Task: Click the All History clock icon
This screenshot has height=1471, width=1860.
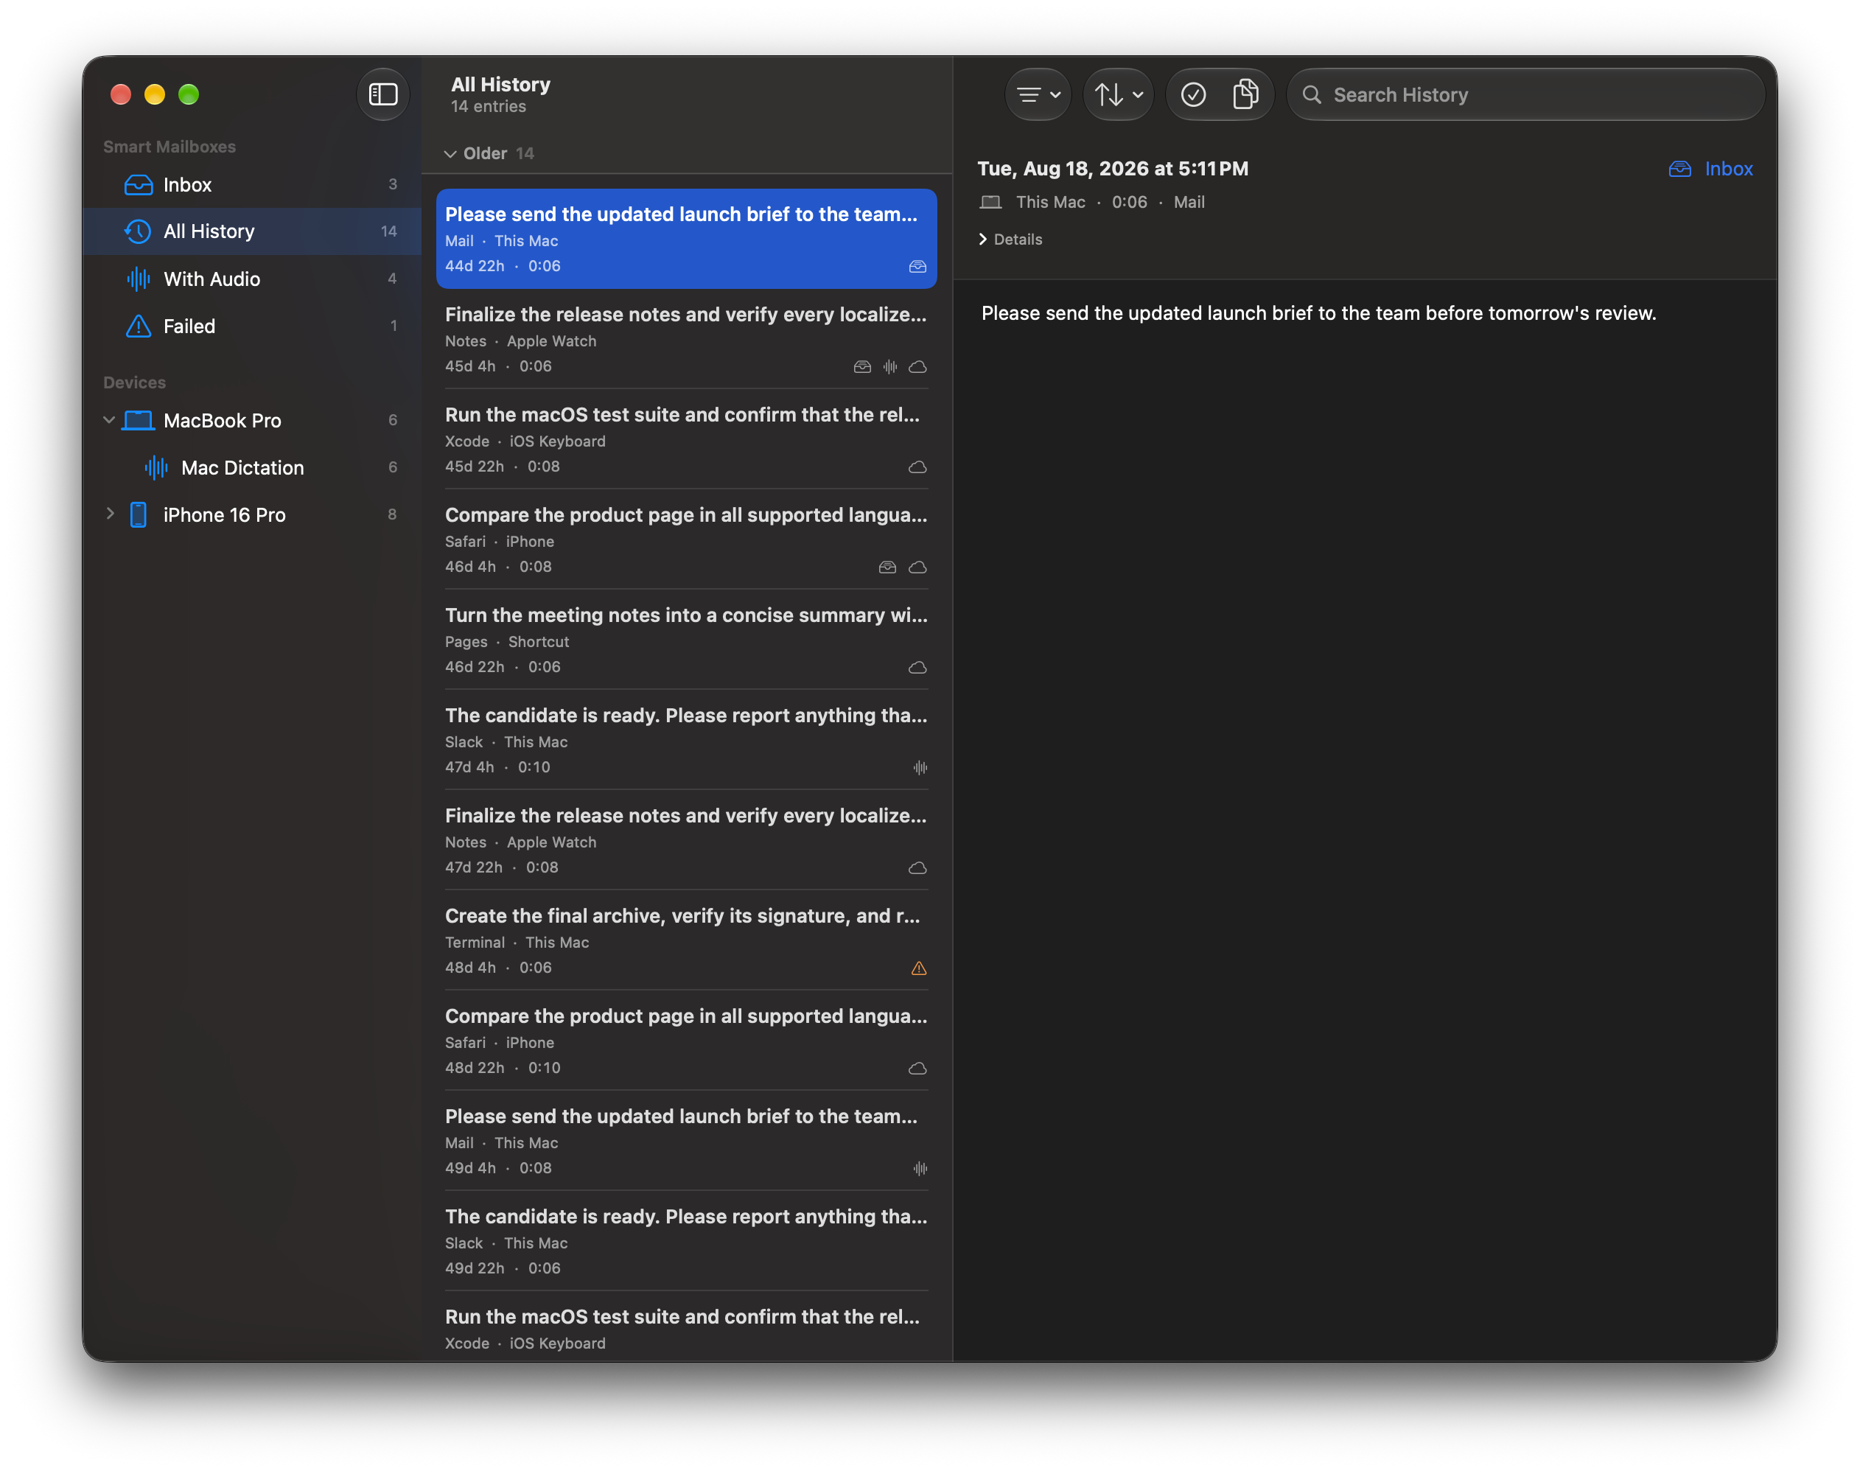Action: (138, 231)
